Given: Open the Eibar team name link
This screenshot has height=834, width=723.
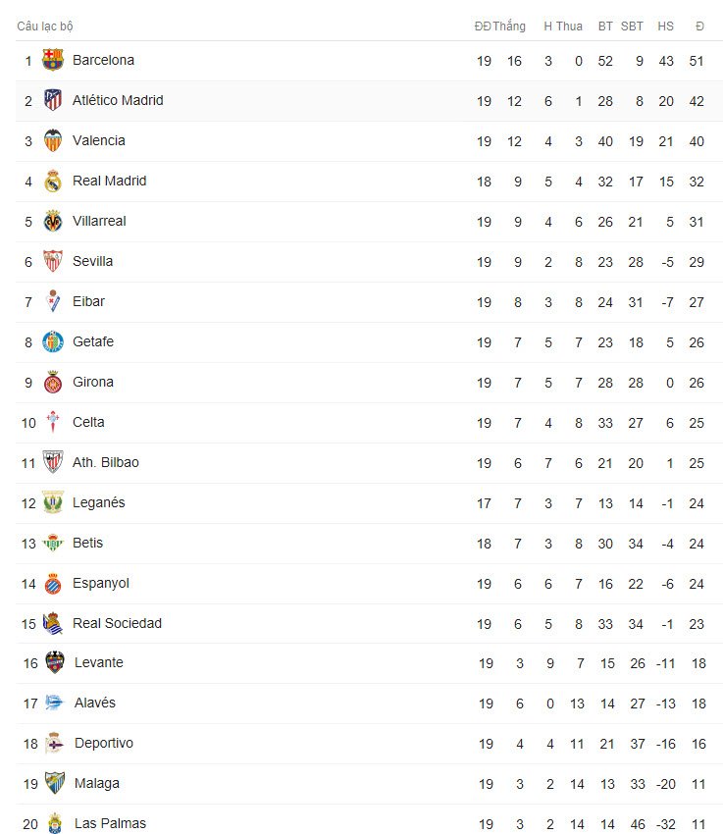Looking at the screenshot, I should click(x=88, y=301).
